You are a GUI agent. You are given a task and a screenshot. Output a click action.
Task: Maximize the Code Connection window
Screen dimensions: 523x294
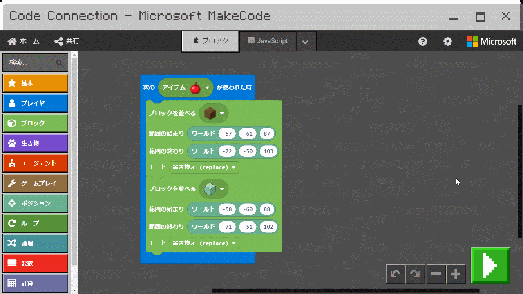[481, 17]
